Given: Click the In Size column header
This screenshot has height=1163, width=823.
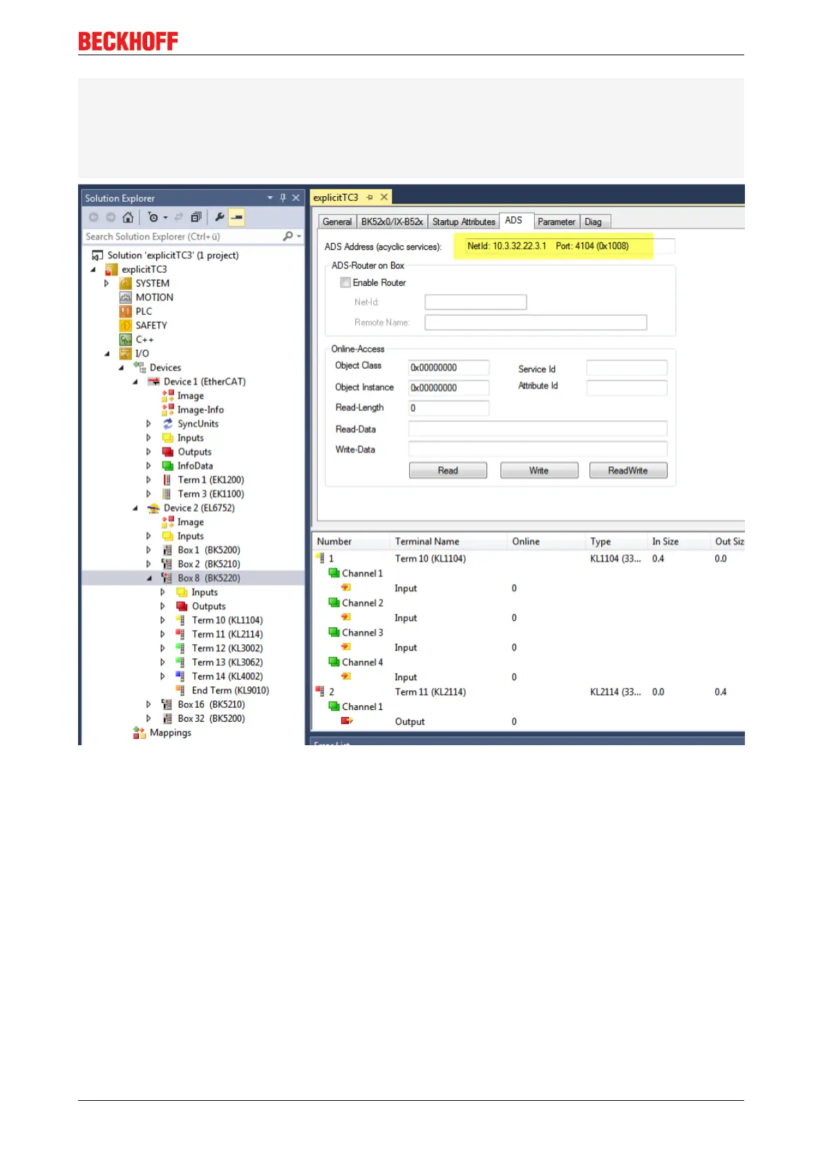Looking at the screenshot, I should pyautogui.click(x=679, y=541).
